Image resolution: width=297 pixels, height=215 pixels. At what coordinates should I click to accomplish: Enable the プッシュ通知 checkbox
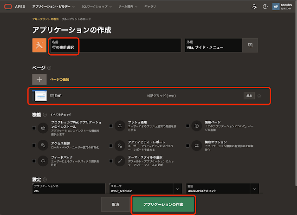pos(111,126)
